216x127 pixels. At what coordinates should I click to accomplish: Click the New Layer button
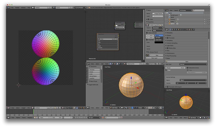pyautogui.click(x=154, y=58)
